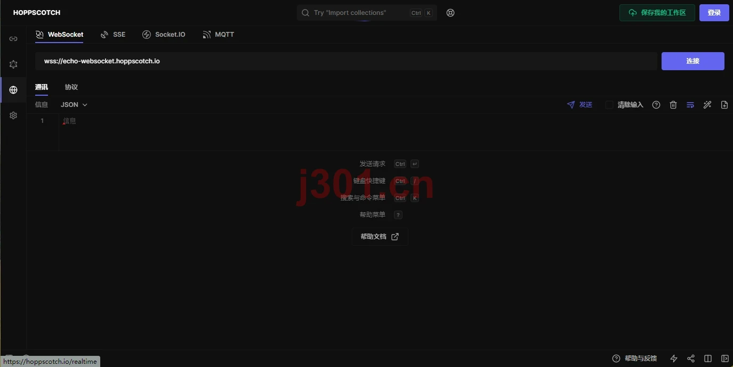This screenshot has width=733, height=367.
Task: Switch to the Socket.IO tab
Action: 164,35
